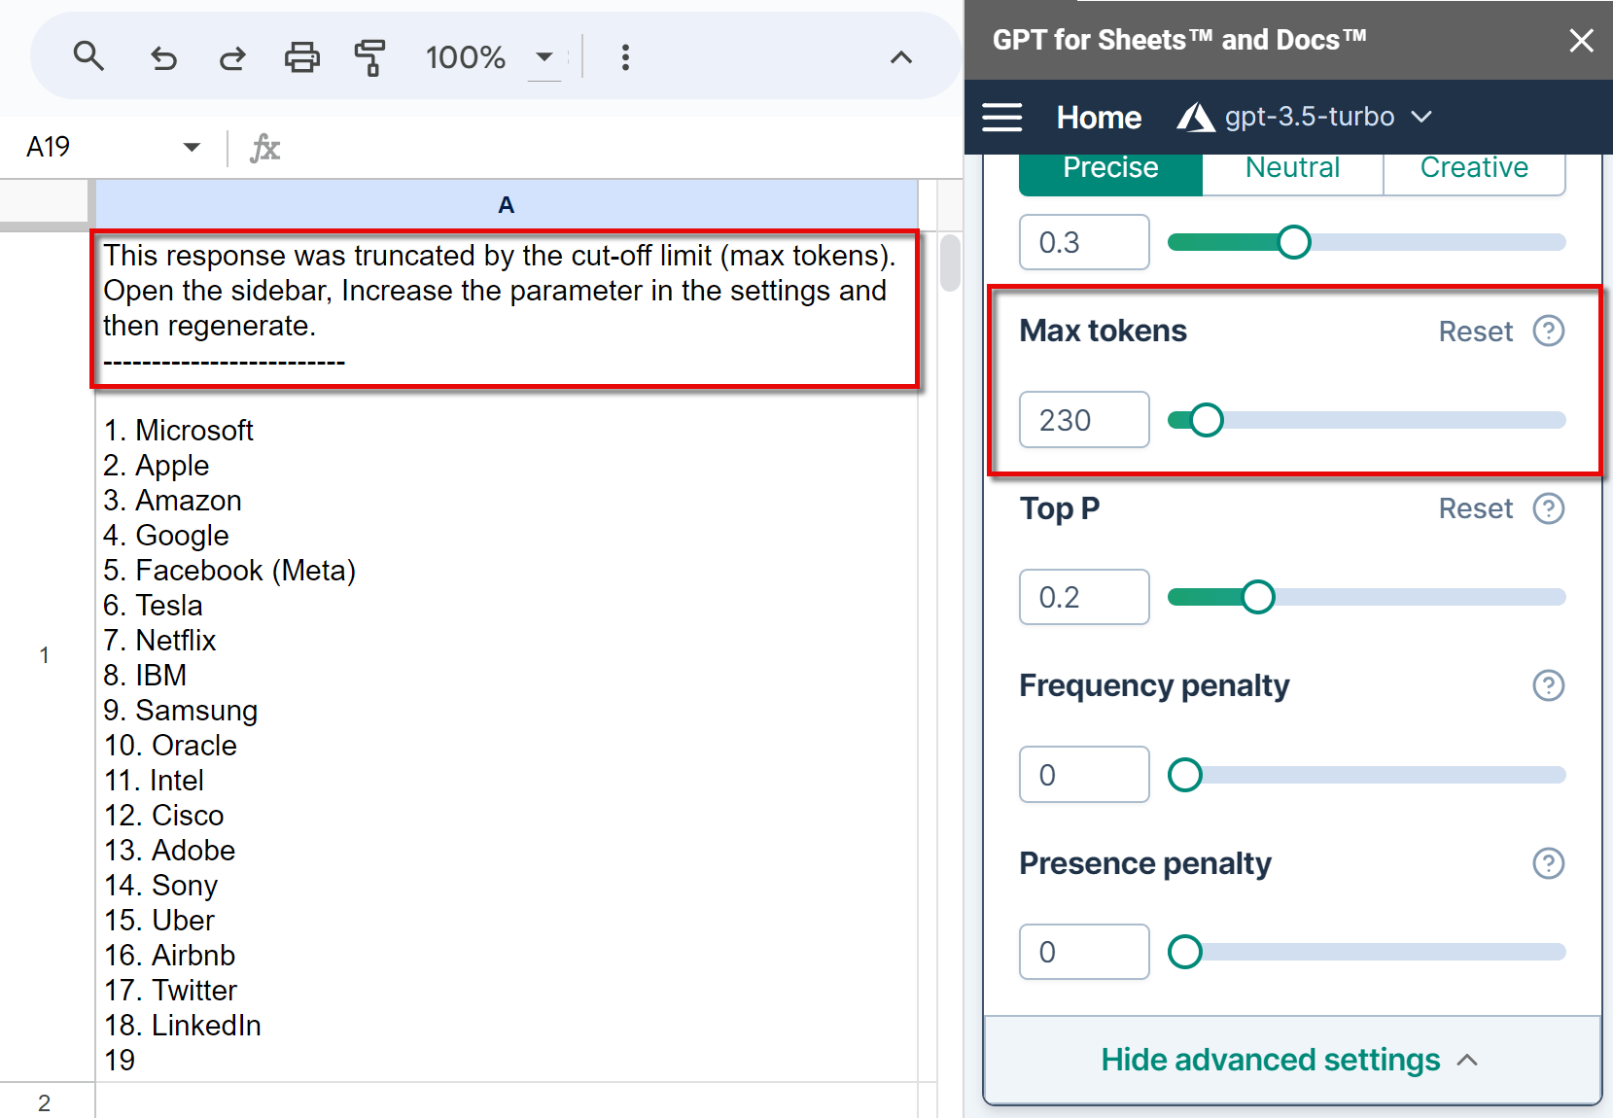Click the redo arrow icon
Viewport: 1613px width, 1118px height.
[x=232, y=58]
